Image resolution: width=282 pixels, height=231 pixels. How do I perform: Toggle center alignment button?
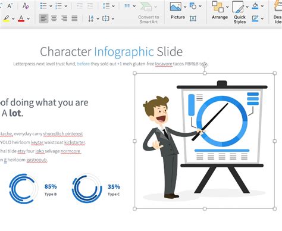(x=54, y=18)
